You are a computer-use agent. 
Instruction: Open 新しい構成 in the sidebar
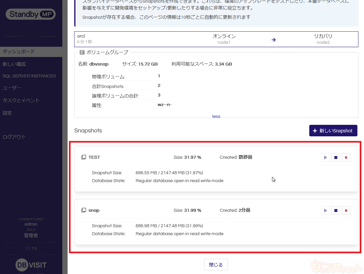pos(14,64)
